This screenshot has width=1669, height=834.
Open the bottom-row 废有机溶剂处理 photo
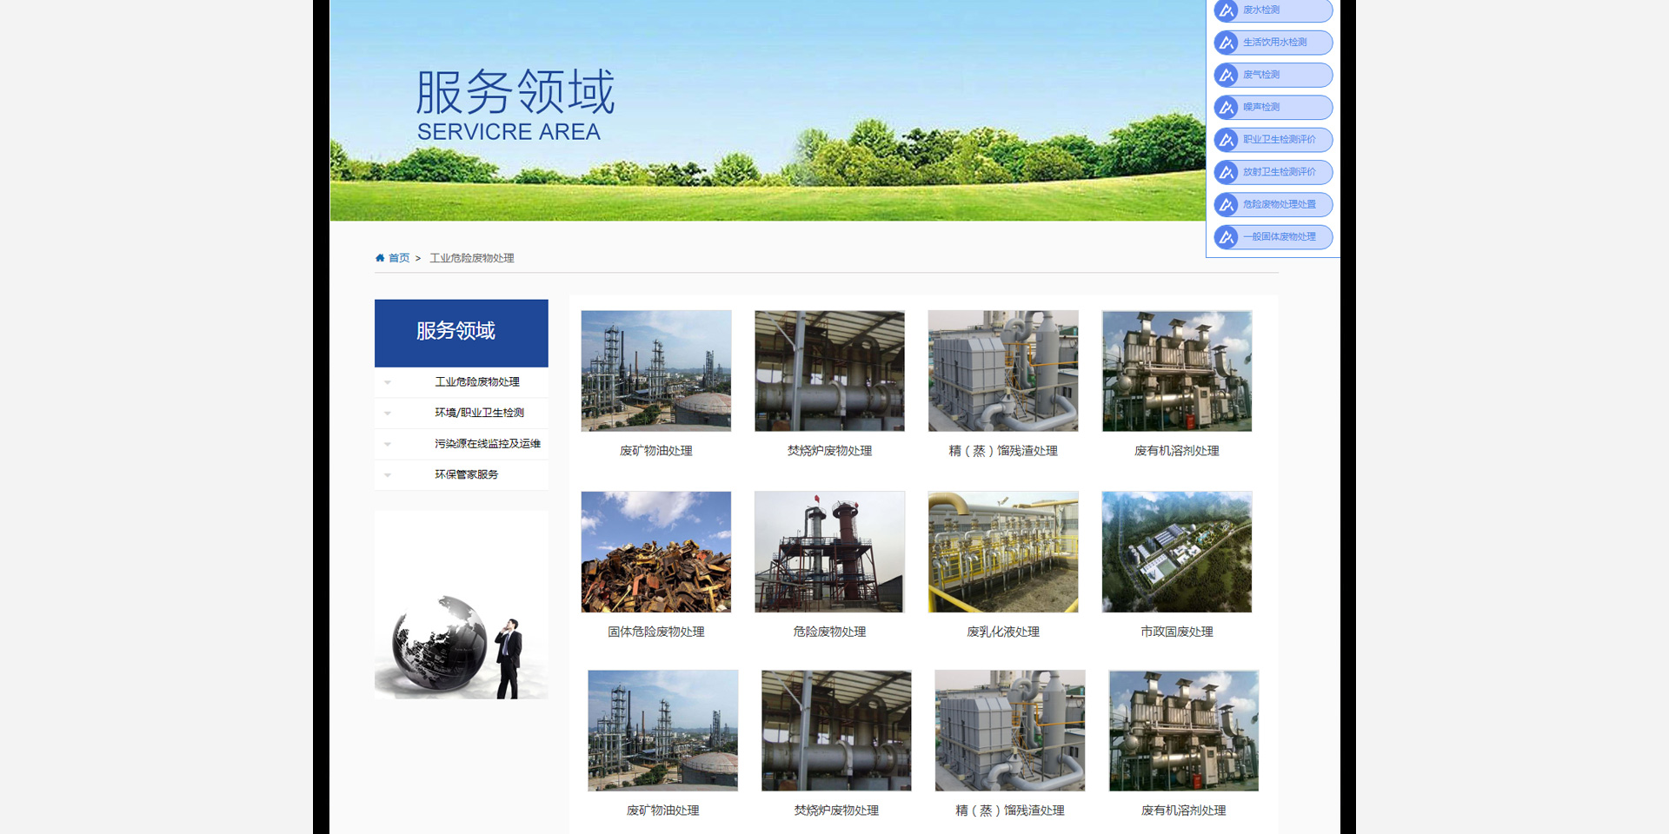[x=1184, y=731]
